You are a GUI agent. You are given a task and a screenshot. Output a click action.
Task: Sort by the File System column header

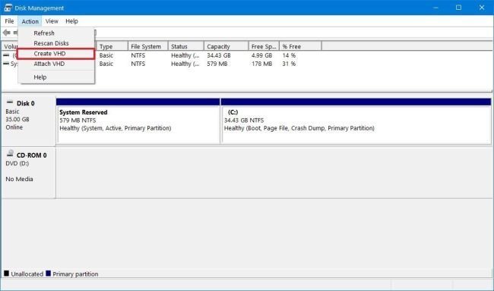click(x=147, y=46)
